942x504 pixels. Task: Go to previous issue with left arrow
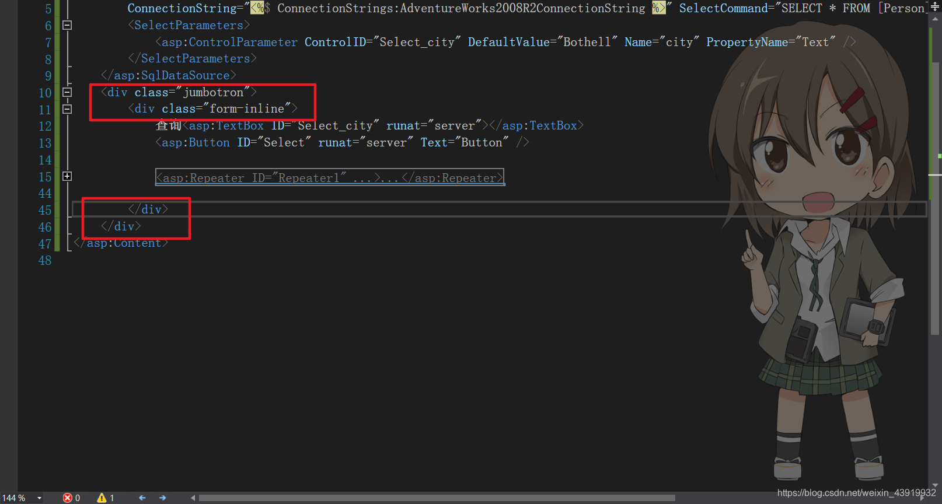[142, 498]
